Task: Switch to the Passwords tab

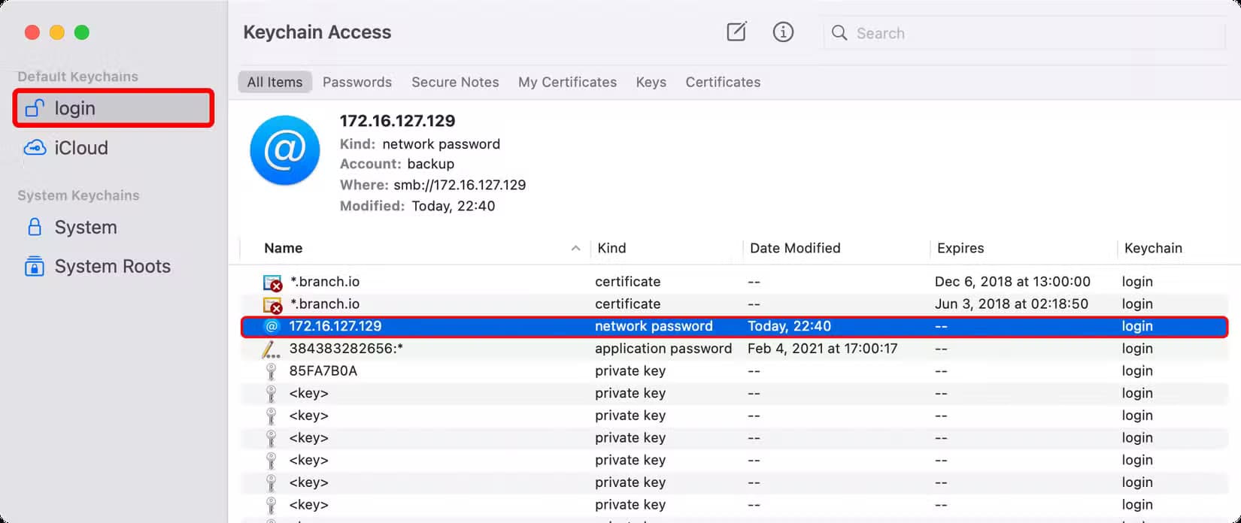Action: point(357,82)
